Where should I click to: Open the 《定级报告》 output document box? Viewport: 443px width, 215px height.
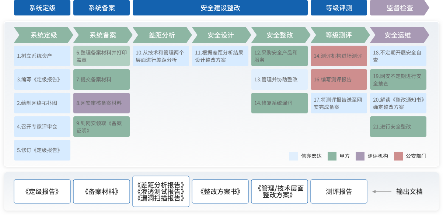[42, 191]
